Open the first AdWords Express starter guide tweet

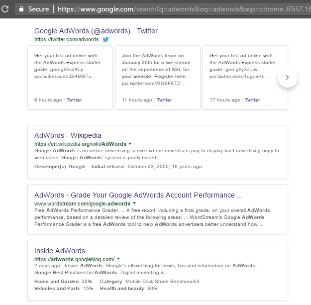[70, 78]
